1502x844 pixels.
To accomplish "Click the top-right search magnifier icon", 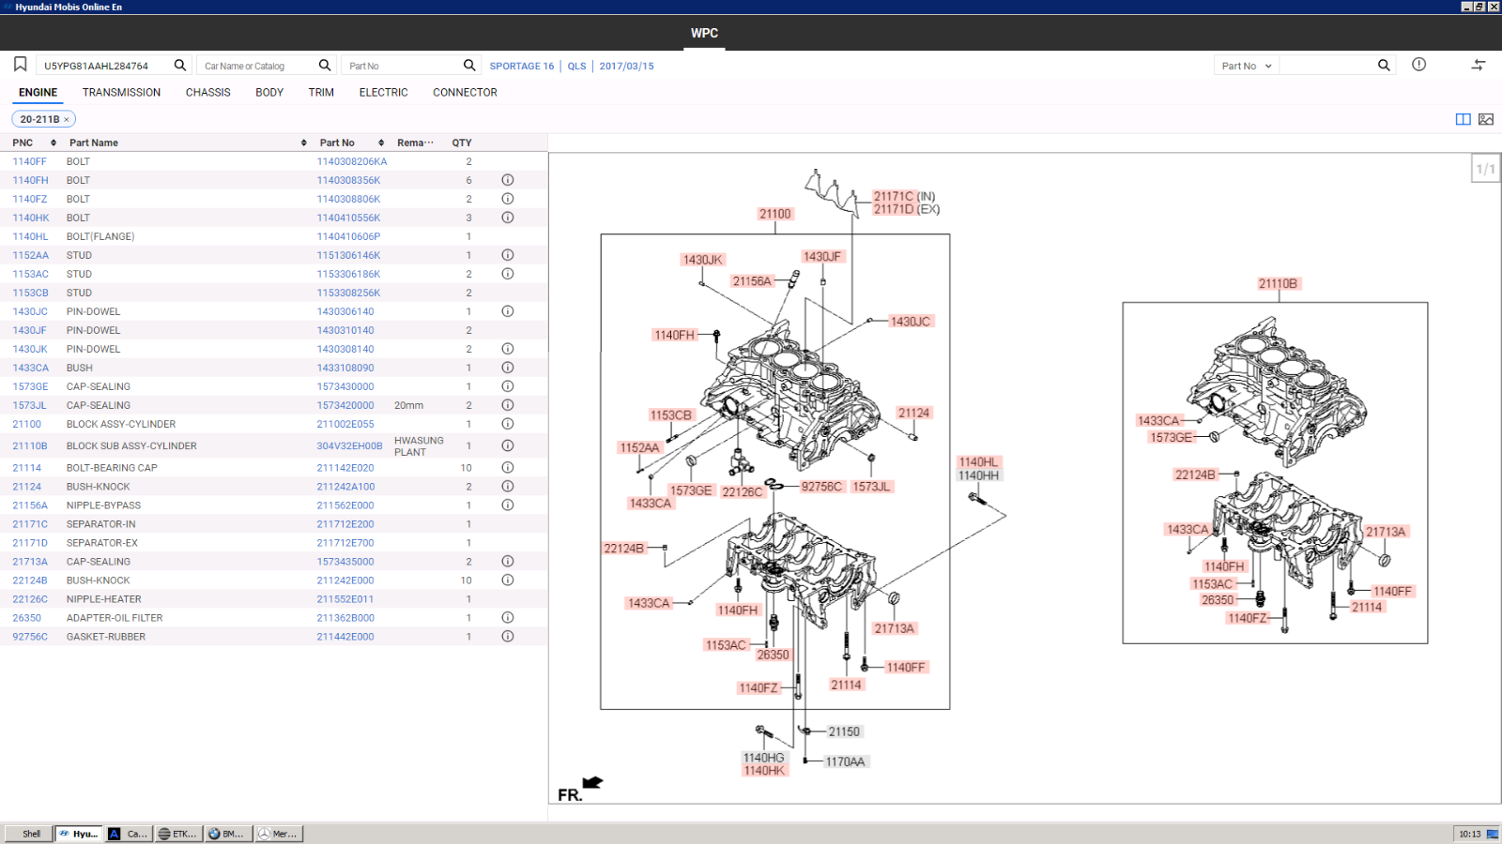I will (1384, 65).
